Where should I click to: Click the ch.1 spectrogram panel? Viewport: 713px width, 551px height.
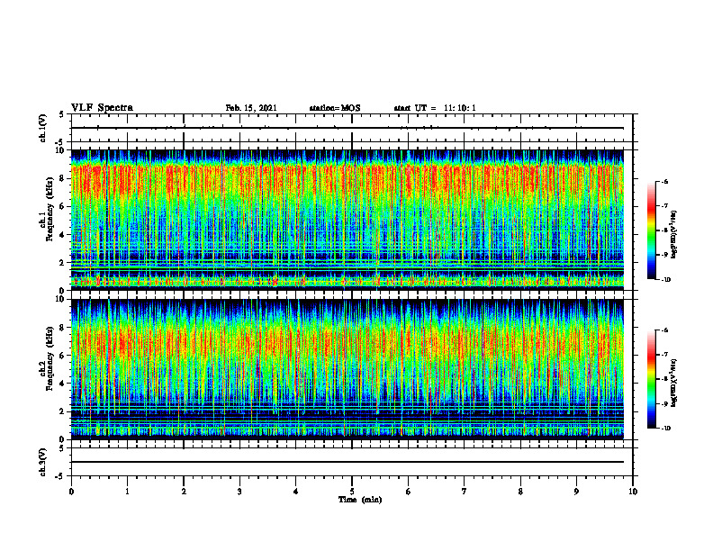tap(347, 220)
